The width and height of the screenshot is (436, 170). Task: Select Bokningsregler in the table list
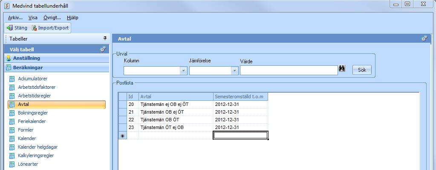point(33,113)
